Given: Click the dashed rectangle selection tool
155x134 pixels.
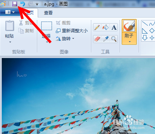Looking at the screenshot, I should click(47, 26).
